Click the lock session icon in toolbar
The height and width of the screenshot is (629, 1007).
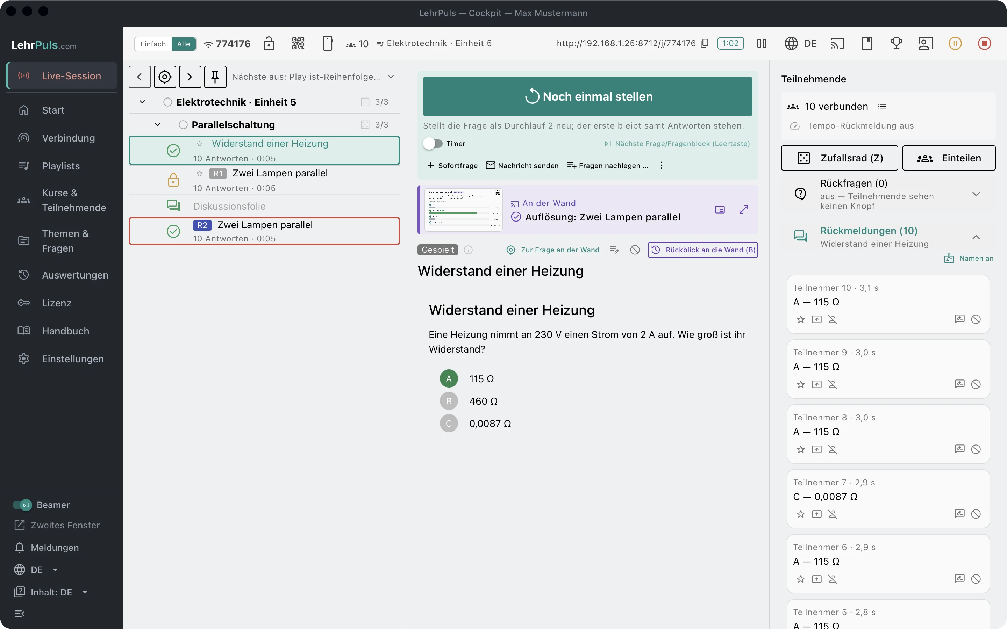point(269,43)
